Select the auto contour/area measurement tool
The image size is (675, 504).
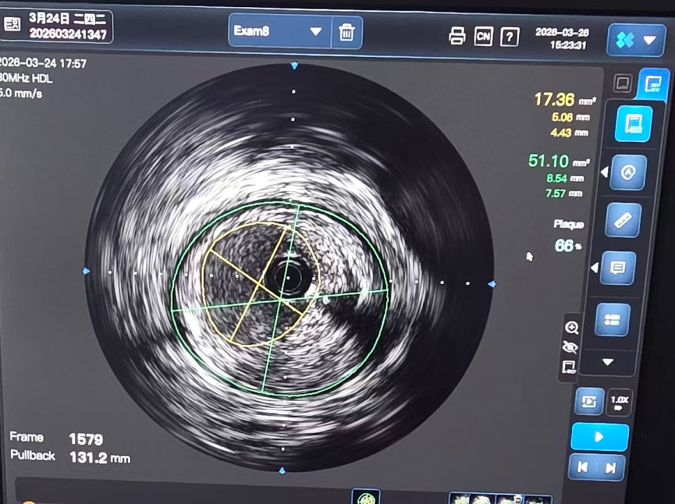(x=628, y=173)
